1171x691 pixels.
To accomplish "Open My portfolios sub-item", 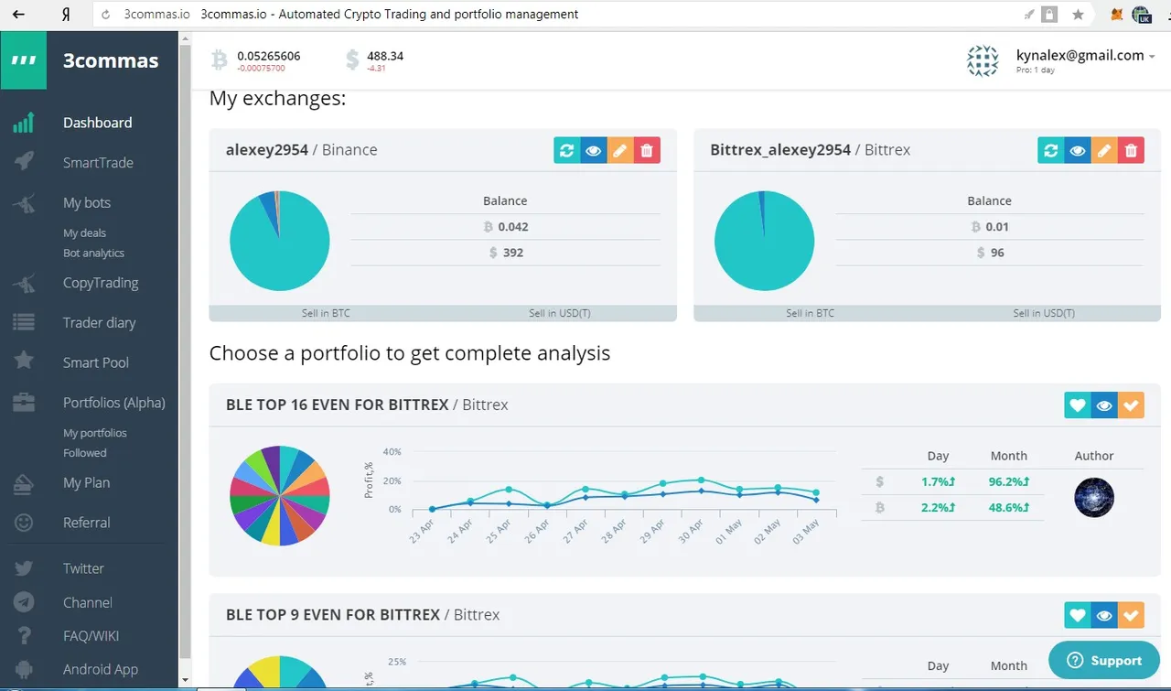I will (95, 433).
